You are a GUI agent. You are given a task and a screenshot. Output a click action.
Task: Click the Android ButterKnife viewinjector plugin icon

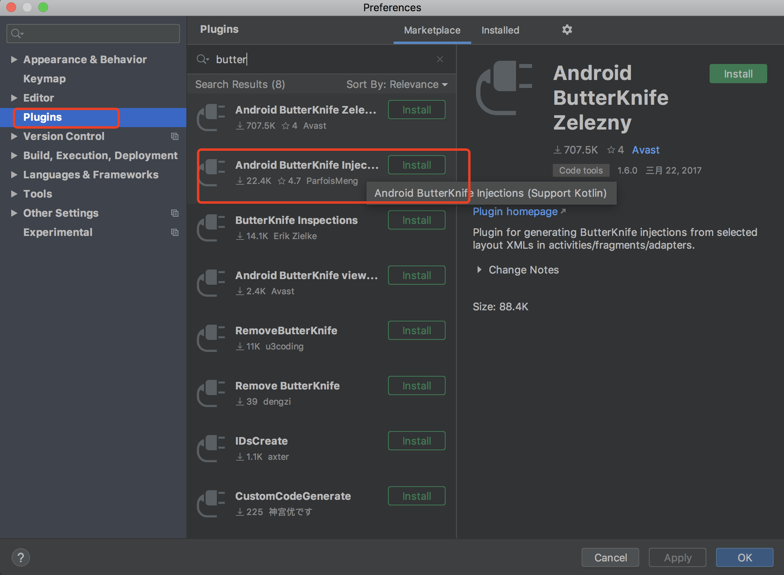[211, 283]
